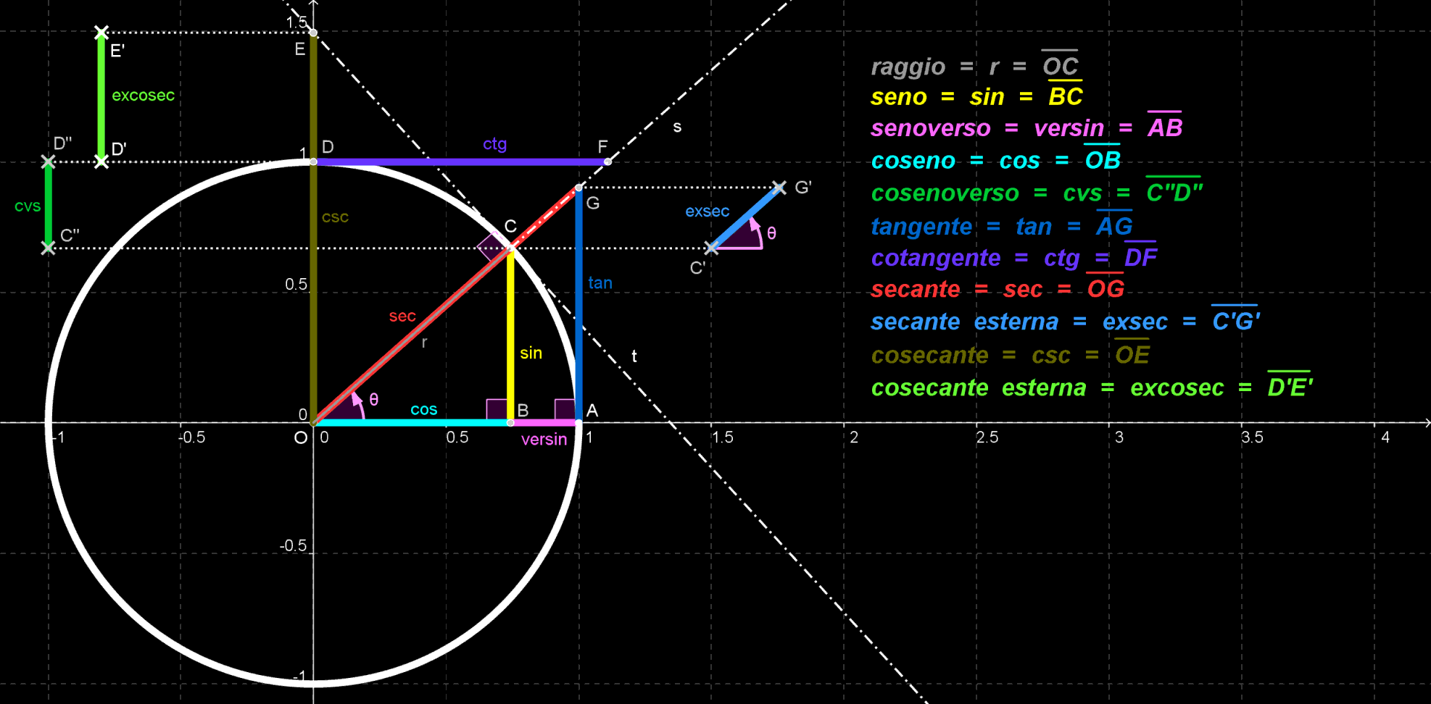Image resolution: width=1431 pixels, height=704 pixels.
Task: Select the cross marker at point C'
Action: (x=712, y=248)
